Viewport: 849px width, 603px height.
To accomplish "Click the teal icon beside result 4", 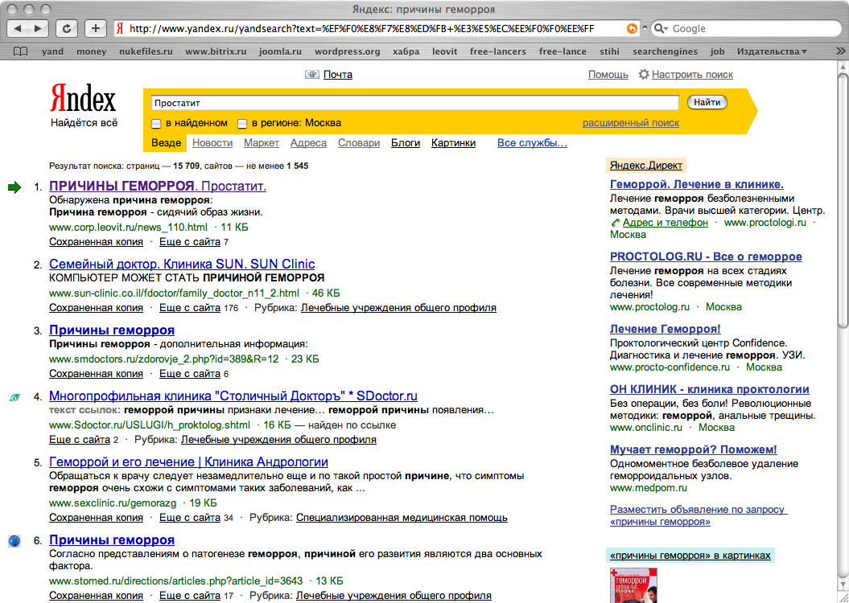I will (x=14, y=397).
